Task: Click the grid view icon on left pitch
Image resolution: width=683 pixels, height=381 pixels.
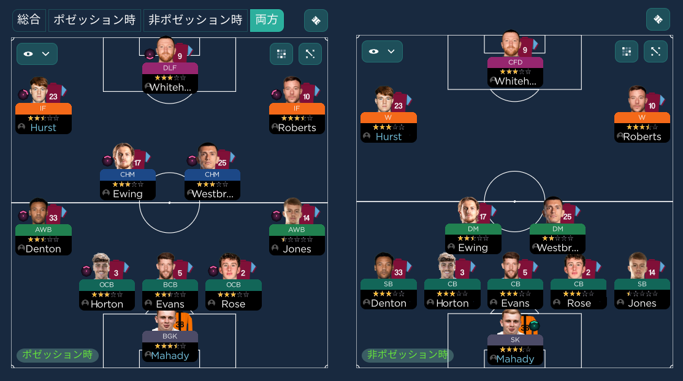Action: (281, 54)
